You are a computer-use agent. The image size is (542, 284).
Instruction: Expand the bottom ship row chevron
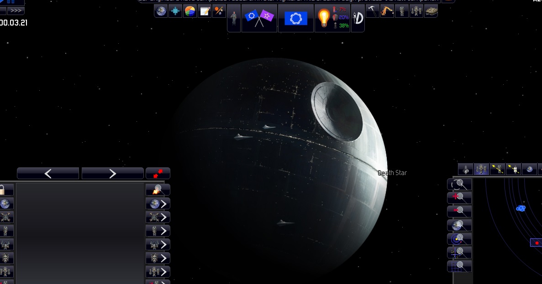click(163, 272)
